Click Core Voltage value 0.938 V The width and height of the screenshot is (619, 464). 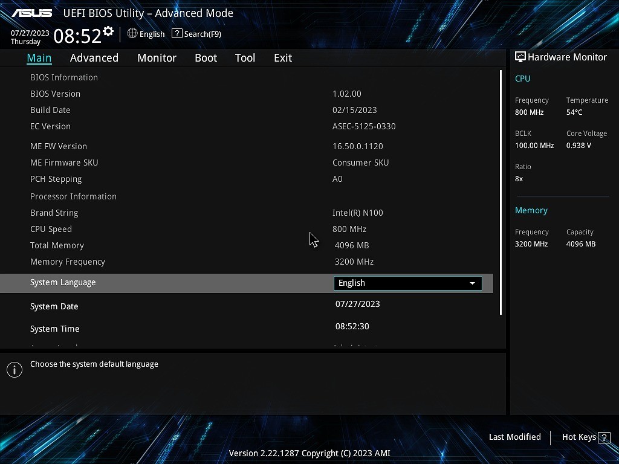pos(578,145)
